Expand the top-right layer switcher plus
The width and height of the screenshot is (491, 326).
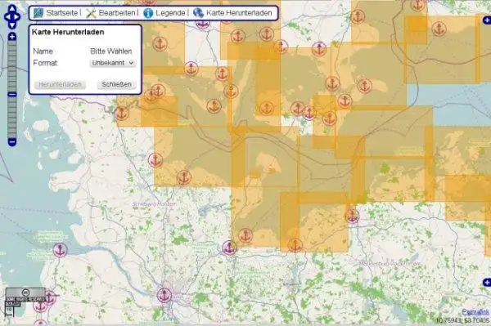(487, 20)
